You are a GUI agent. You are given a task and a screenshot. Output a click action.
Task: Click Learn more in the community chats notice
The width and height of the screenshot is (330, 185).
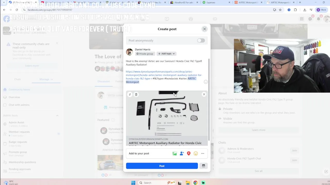click(32, 66)
